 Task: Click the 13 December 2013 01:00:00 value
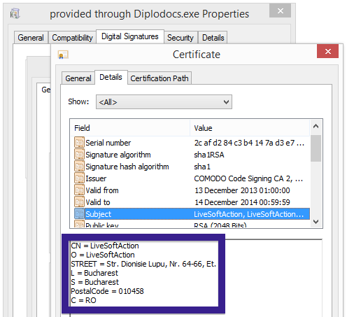pyautogui.click(x=242, y=190)
